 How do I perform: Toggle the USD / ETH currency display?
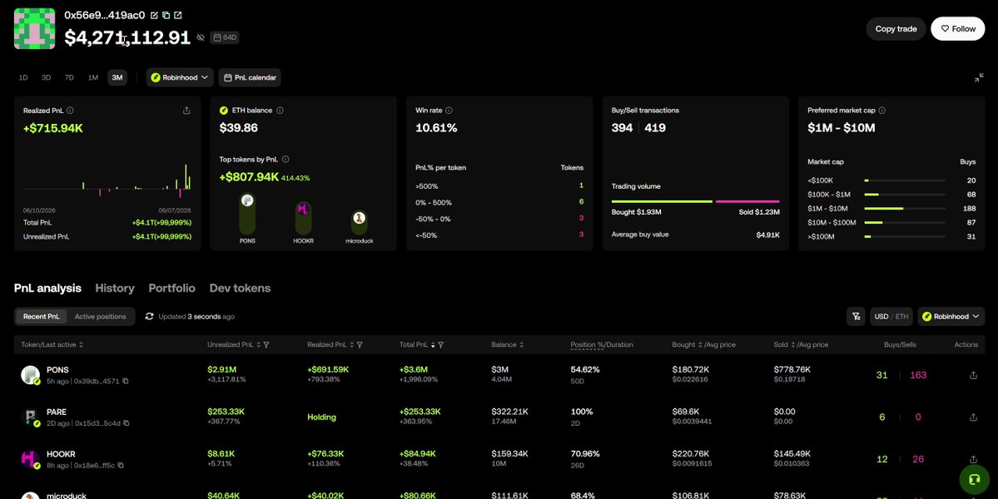tap(891, 317)
